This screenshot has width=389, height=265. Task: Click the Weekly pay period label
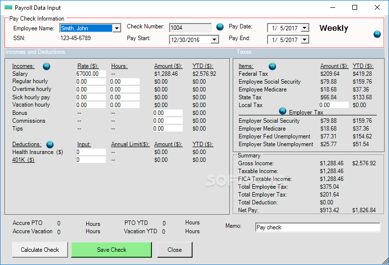point(334,28)
